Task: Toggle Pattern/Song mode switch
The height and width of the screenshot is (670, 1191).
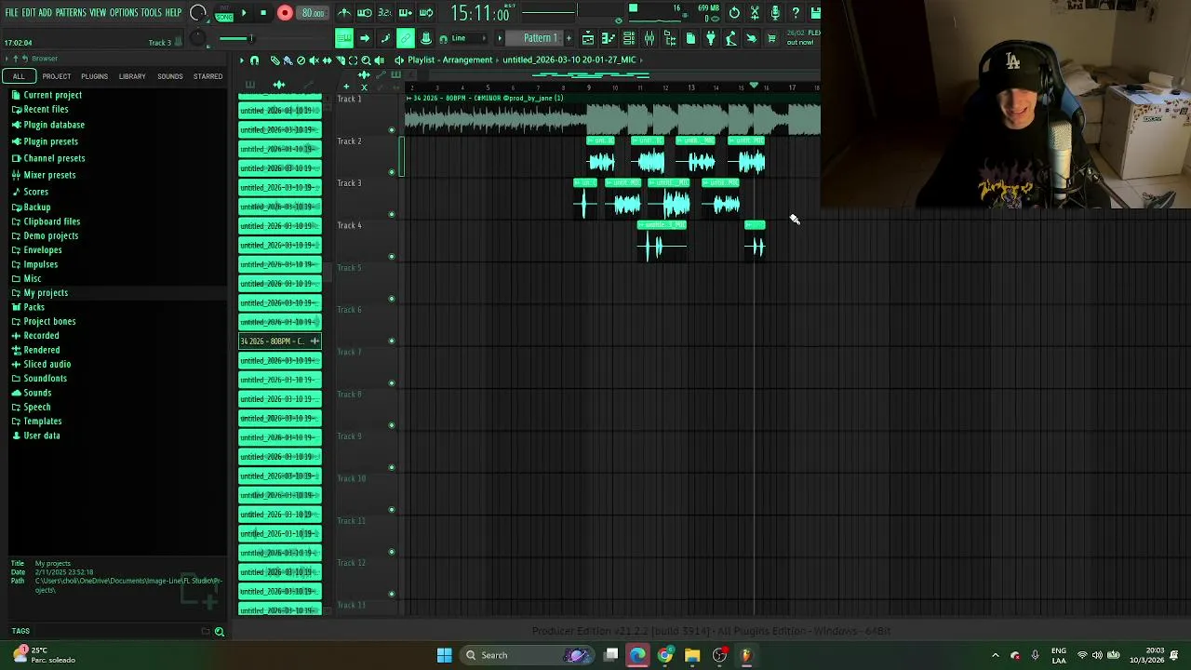Action: pyautogui.click(x=224, y=13)
